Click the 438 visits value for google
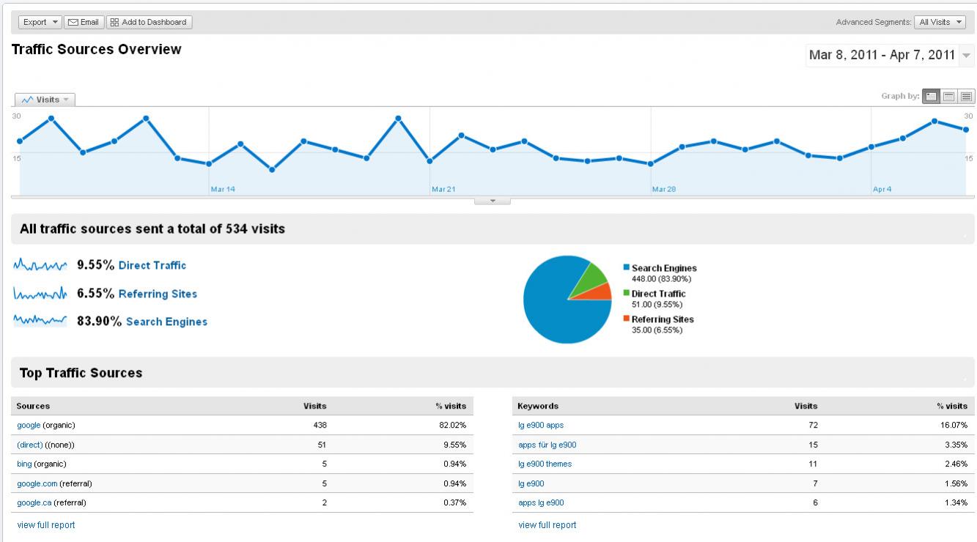 pos(320,426)
